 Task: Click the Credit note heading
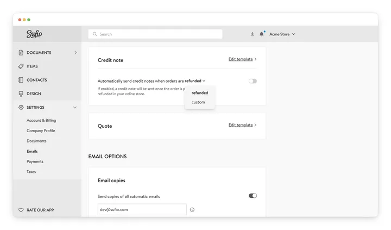(x=110, y=60)
